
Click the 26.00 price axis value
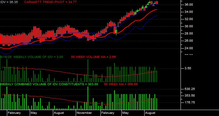pyautogui.click(x=189, y=41)
